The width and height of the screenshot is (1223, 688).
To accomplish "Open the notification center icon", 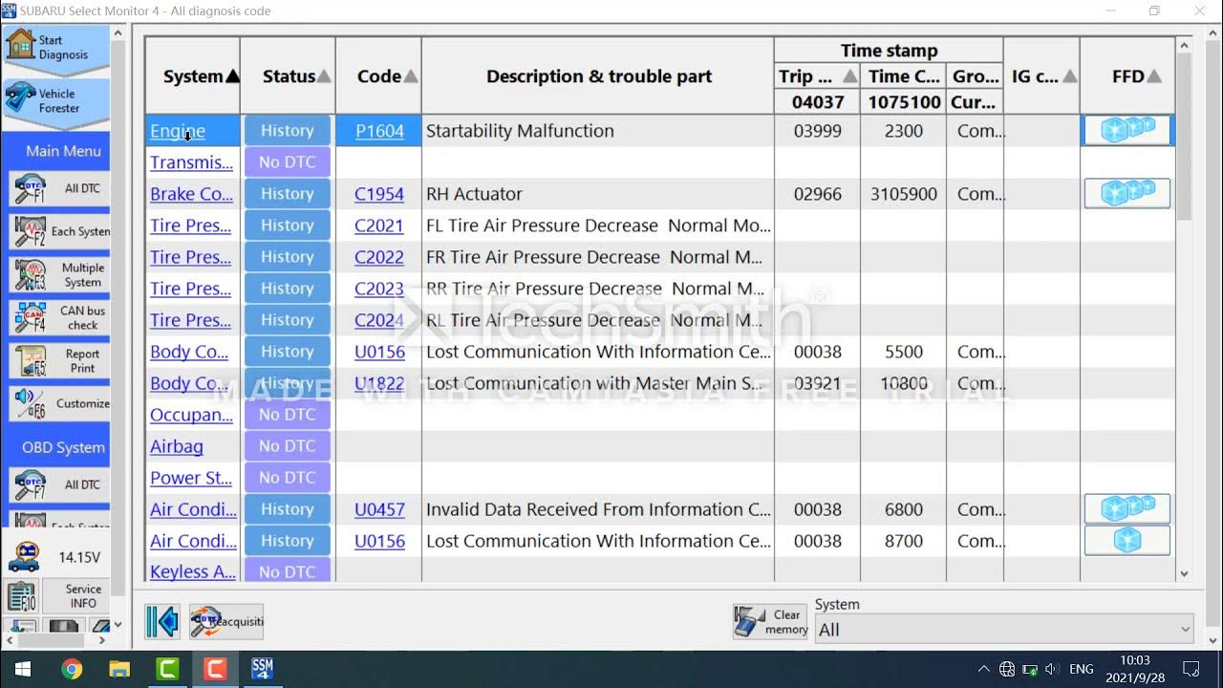I will pyautogui.click(x=1191, y=669).
